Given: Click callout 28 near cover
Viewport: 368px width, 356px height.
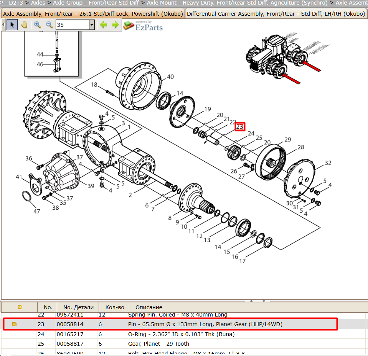Looking at the screenshot, I should click(301, 147).
